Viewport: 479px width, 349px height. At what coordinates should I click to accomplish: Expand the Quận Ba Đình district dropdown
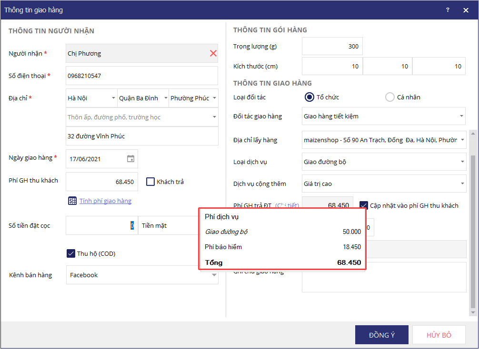tap(143, 98)
